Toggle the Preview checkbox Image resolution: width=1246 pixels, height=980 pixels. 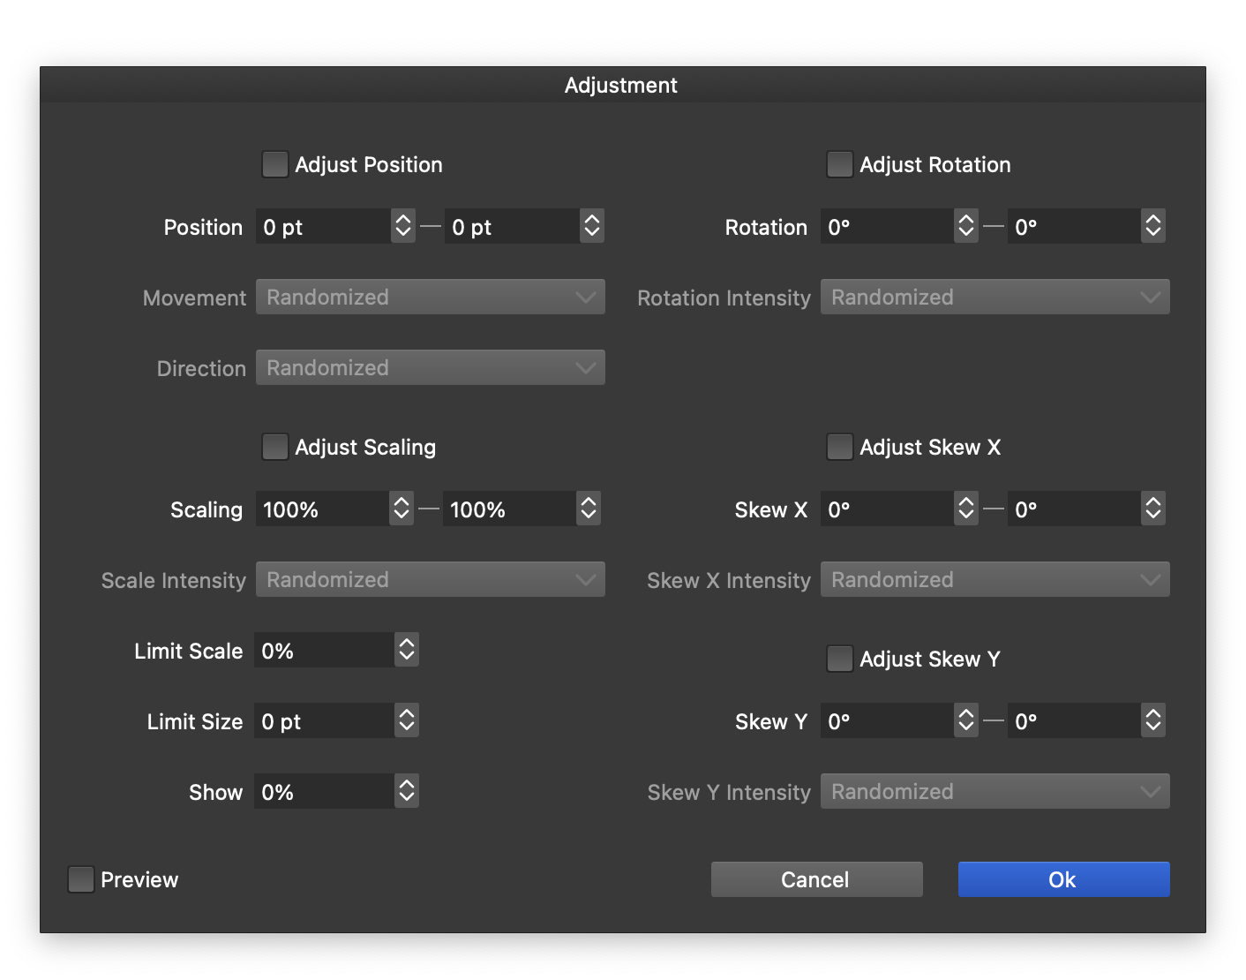(81, 880)
